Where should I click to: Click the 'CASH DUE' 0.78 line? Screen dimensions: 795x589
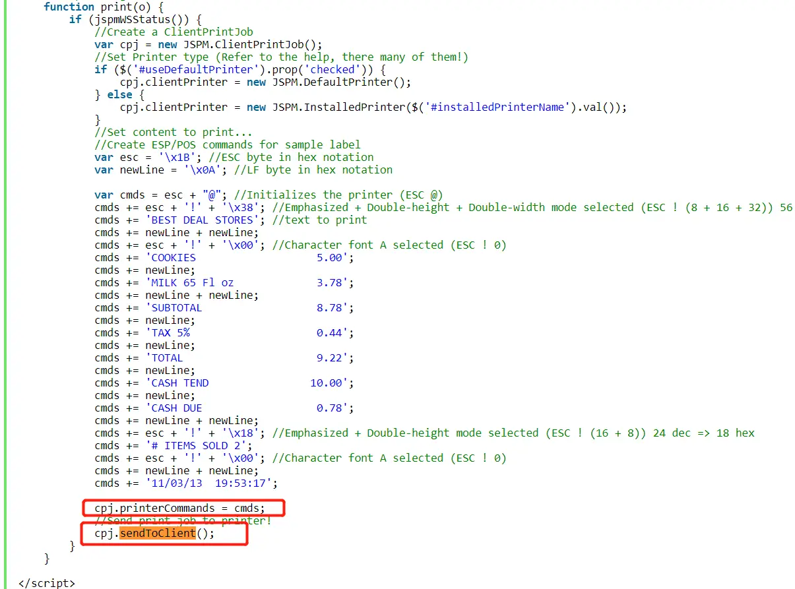click(x=224, y=408)
